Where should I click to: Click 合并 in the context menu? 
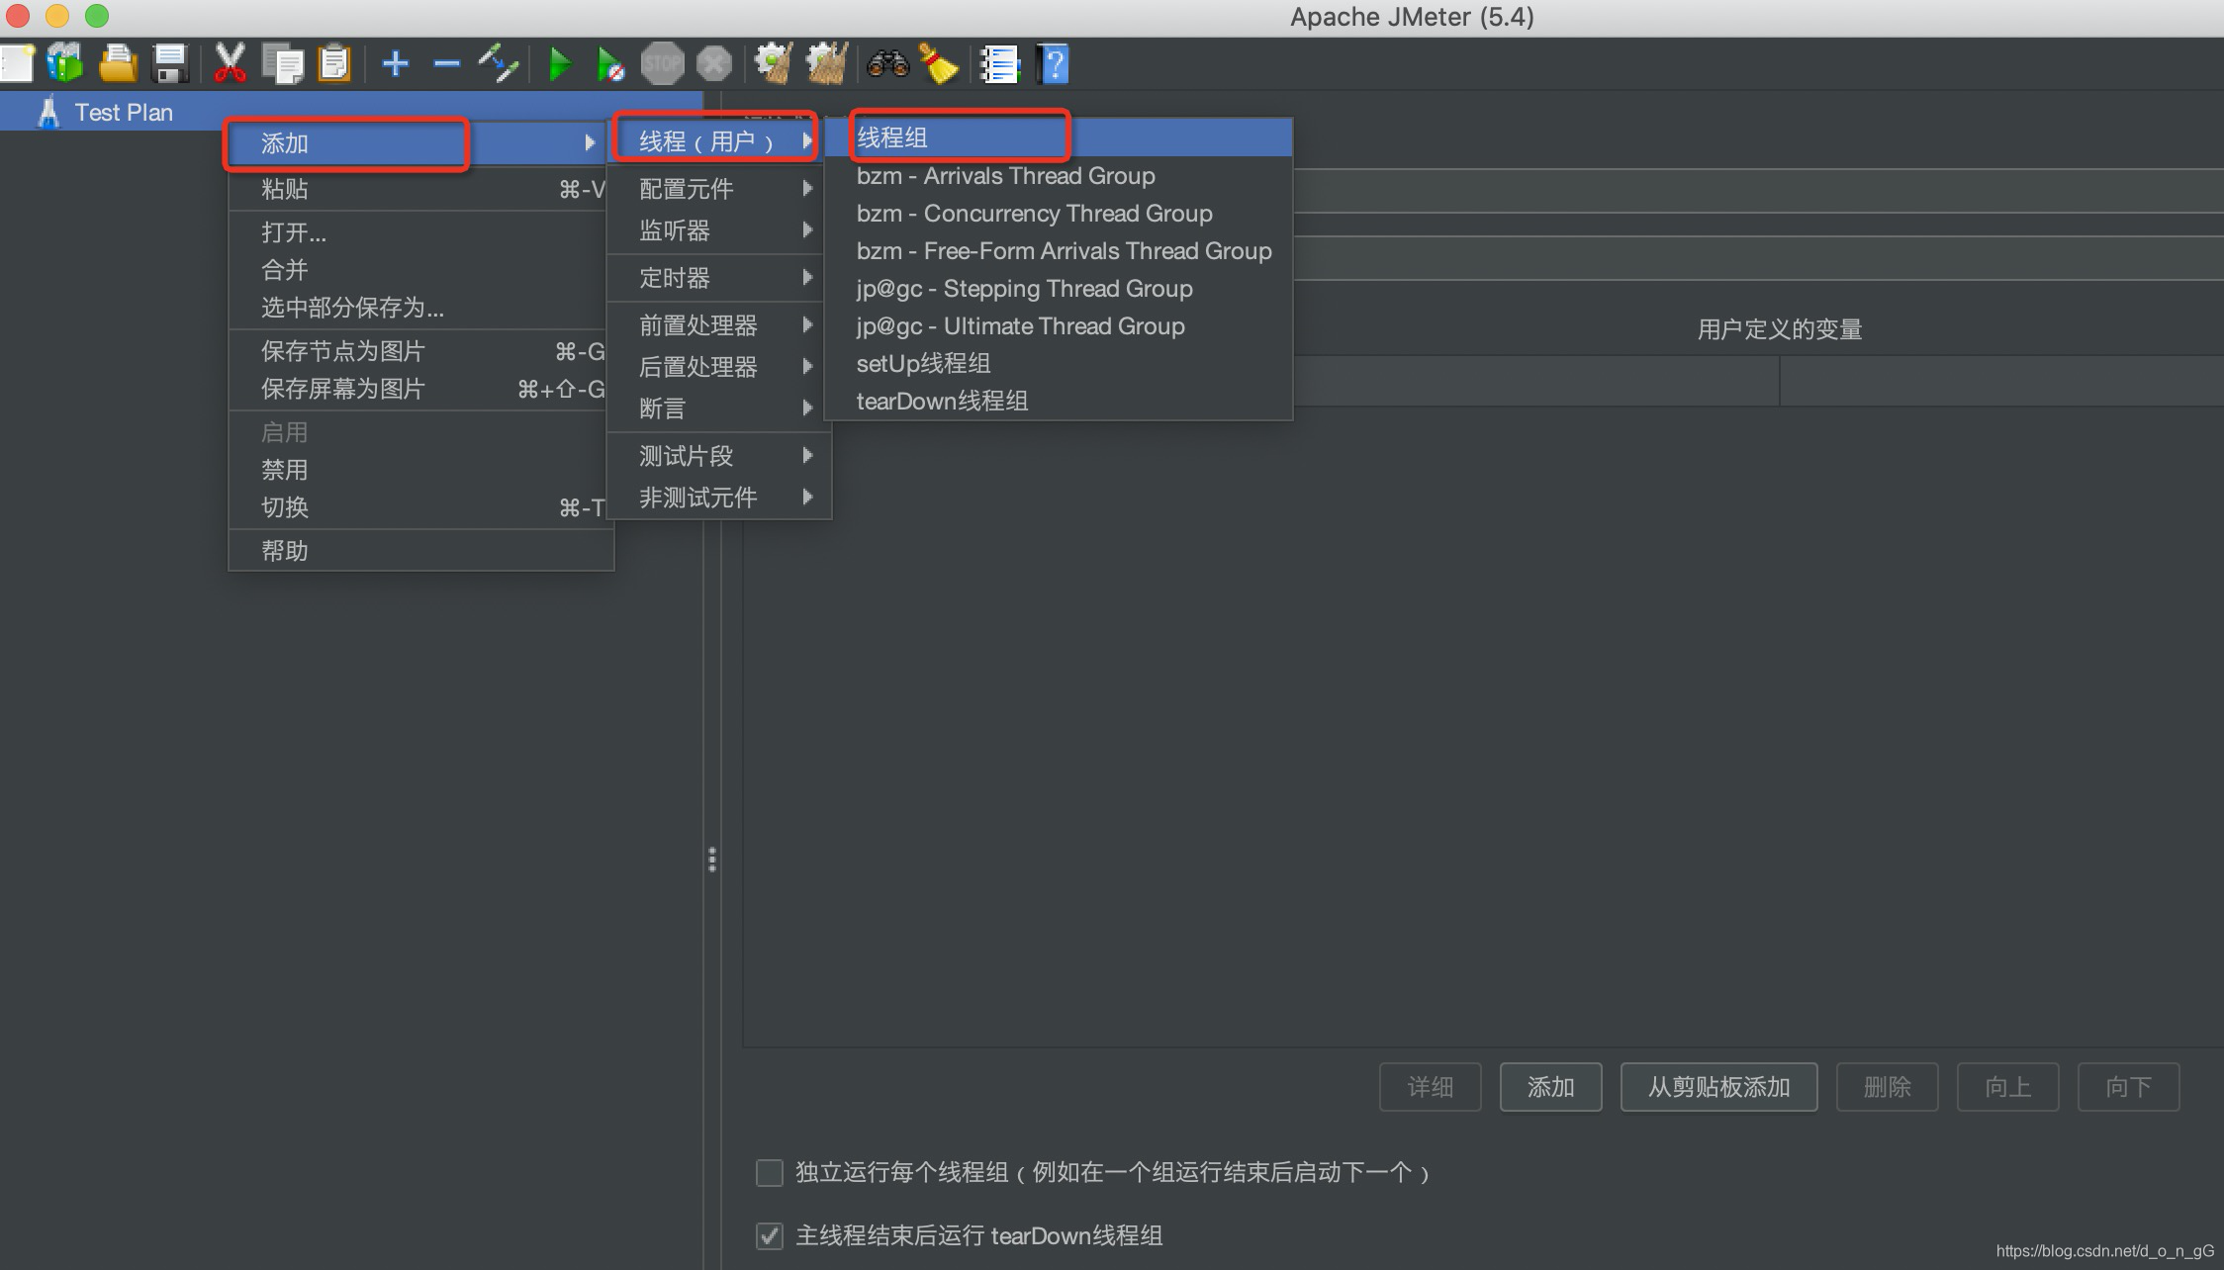point(417,270)
